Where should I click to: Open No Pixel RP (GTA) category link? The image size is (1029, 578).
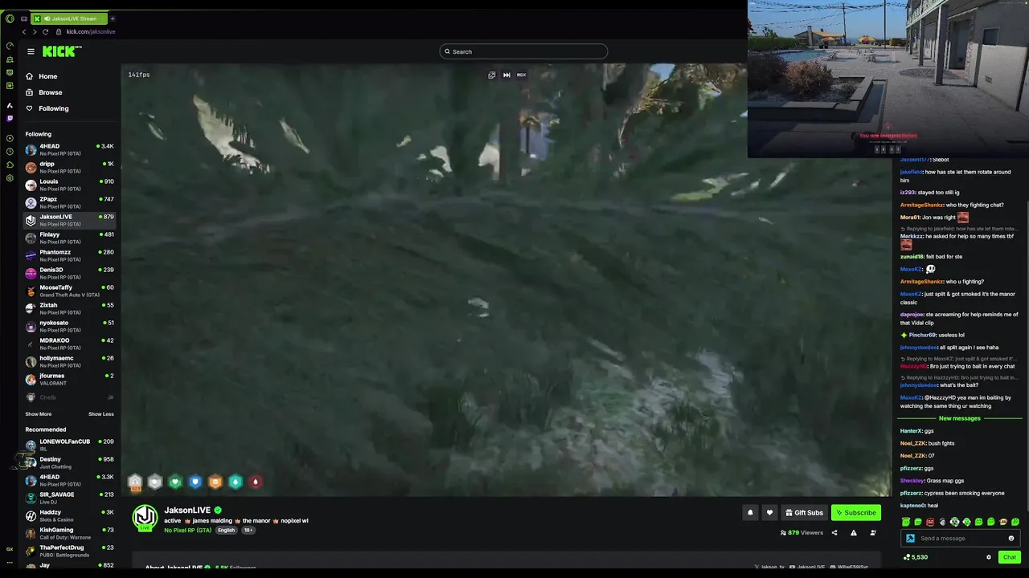pos(188,530)
